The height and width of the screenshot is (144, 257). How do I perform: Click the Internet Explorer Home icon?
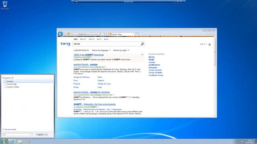(x=207, y=34)
